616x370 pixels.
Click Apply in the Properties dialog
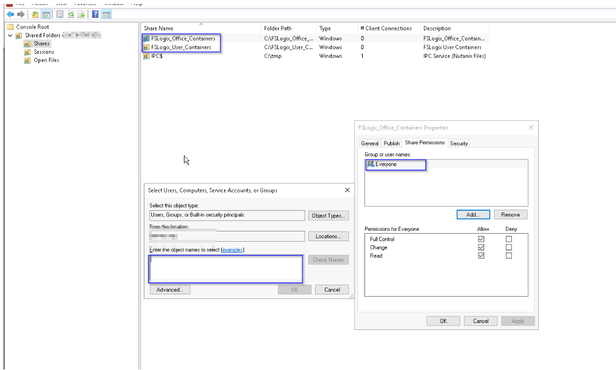518,321
